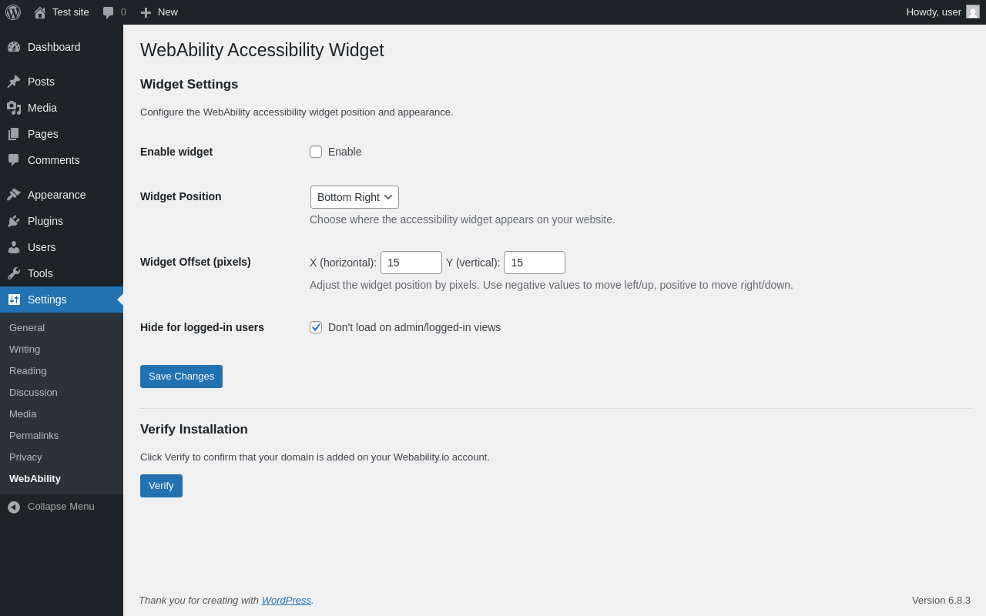Click the X horizontal offset field

(411, 263)
